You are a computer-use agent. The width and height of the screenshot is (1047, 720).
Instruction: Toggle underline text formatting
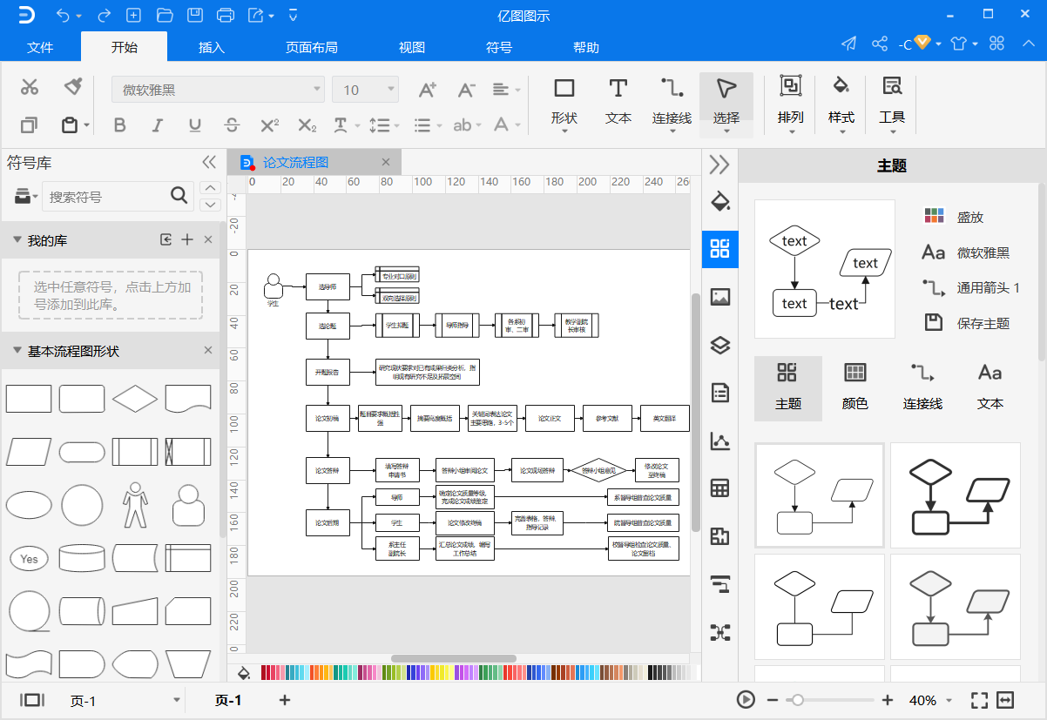click(195, 125)
